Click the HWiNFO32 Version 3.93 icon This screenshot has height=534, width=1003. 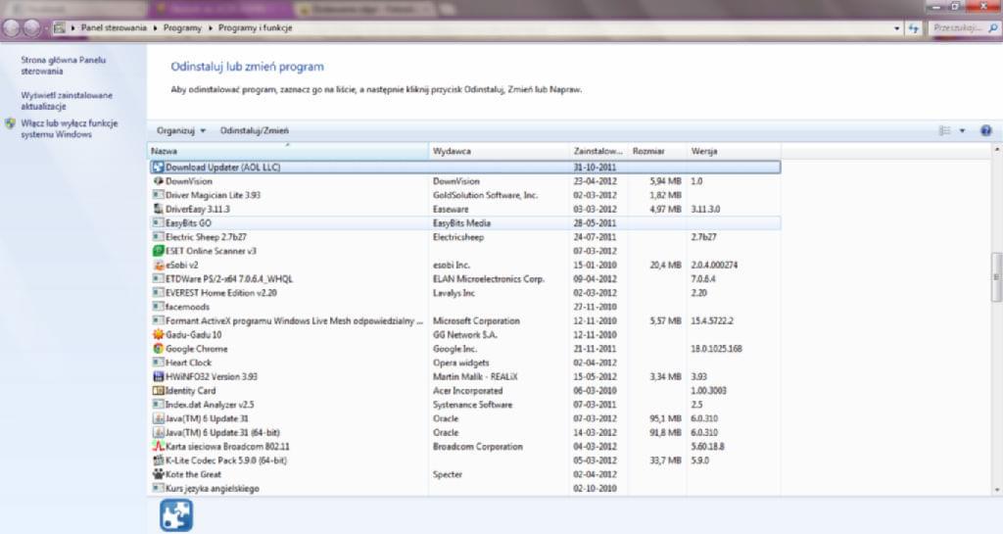(x=158, y=376)
